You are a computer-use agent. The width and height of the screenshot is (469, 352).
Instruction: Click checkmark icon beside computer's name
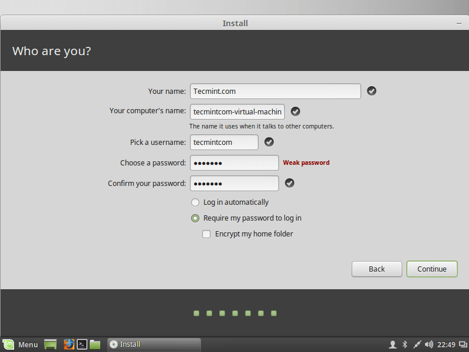(x=295, y=111)
